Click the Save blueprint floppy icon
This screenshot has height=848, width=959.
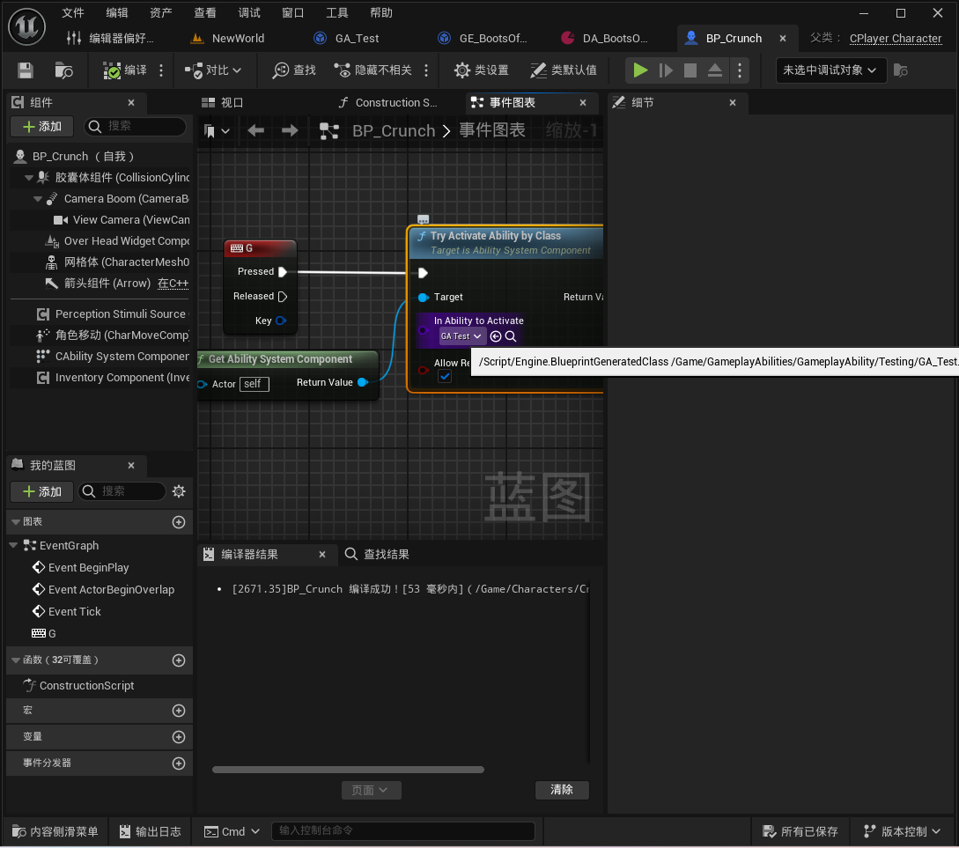[x=25, y=70]
